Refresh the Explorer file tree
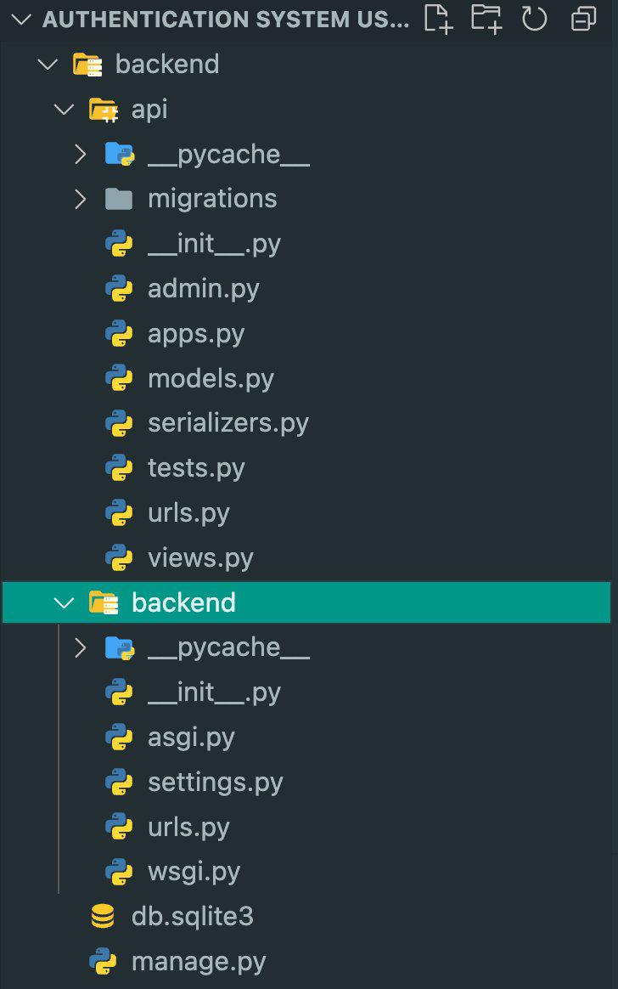The width and height of the screenshot is (618, 989). coord(535,19)
